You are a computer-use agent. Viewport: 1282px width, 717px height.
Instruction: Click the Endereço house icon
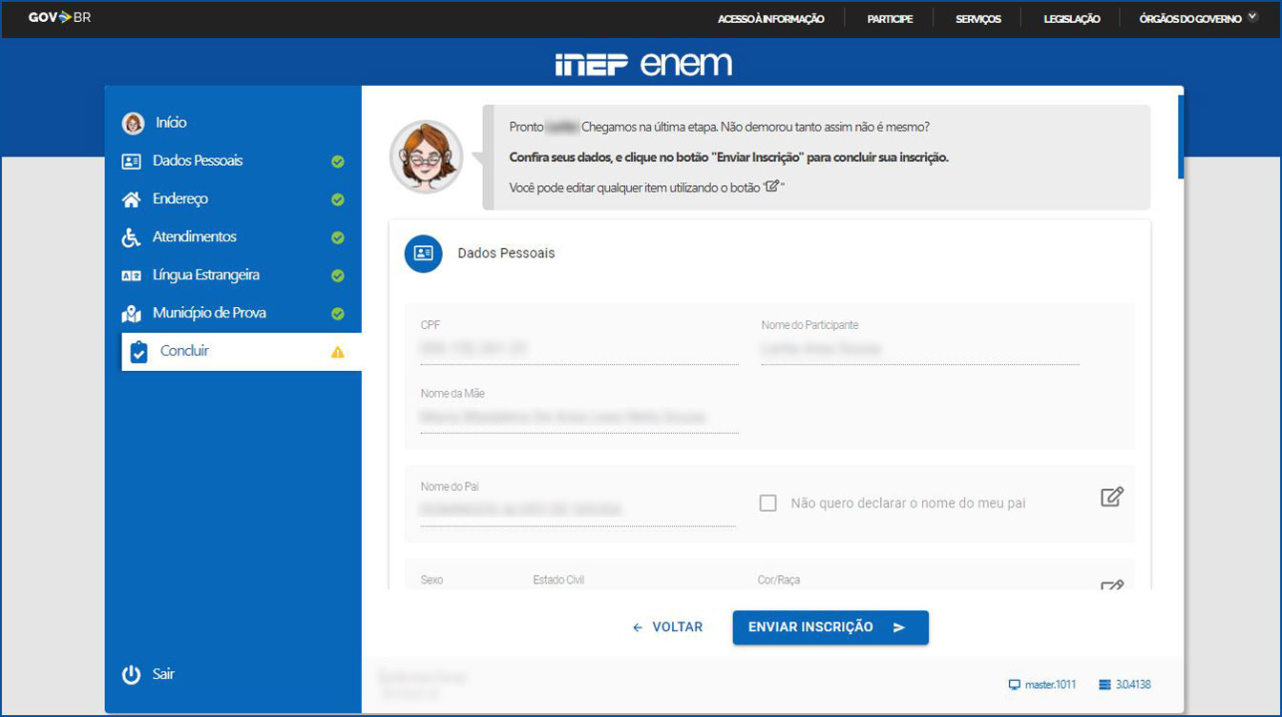pyautogui.click(x=132, y=199)
